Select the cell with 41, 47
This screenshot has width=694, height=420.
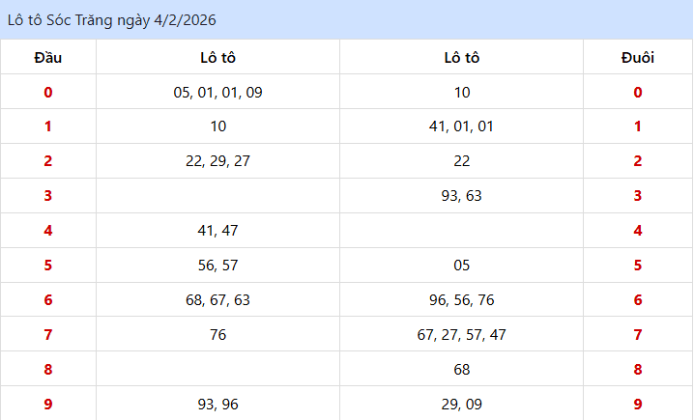coord(217,231)
